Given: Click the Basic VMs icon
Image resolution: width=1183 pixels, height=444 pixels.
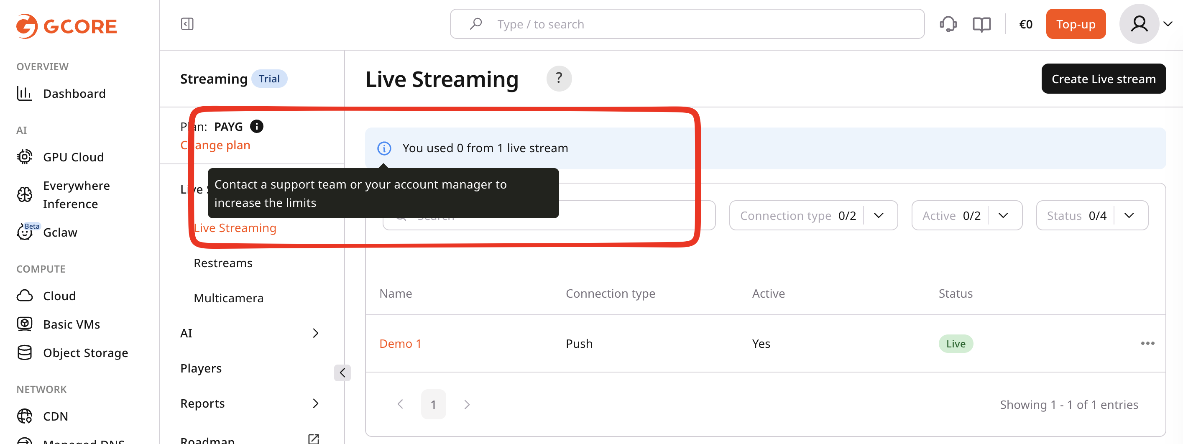Looking at the screenshot, I should (x=24, y=324).
